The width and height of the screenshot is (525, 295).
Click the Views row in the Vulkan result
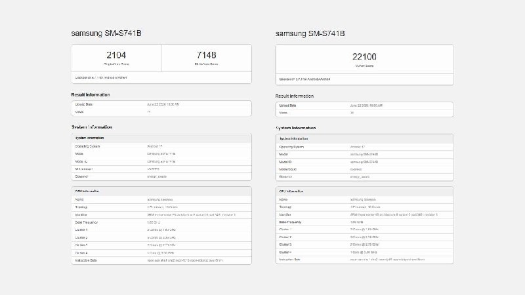point(365,113)
